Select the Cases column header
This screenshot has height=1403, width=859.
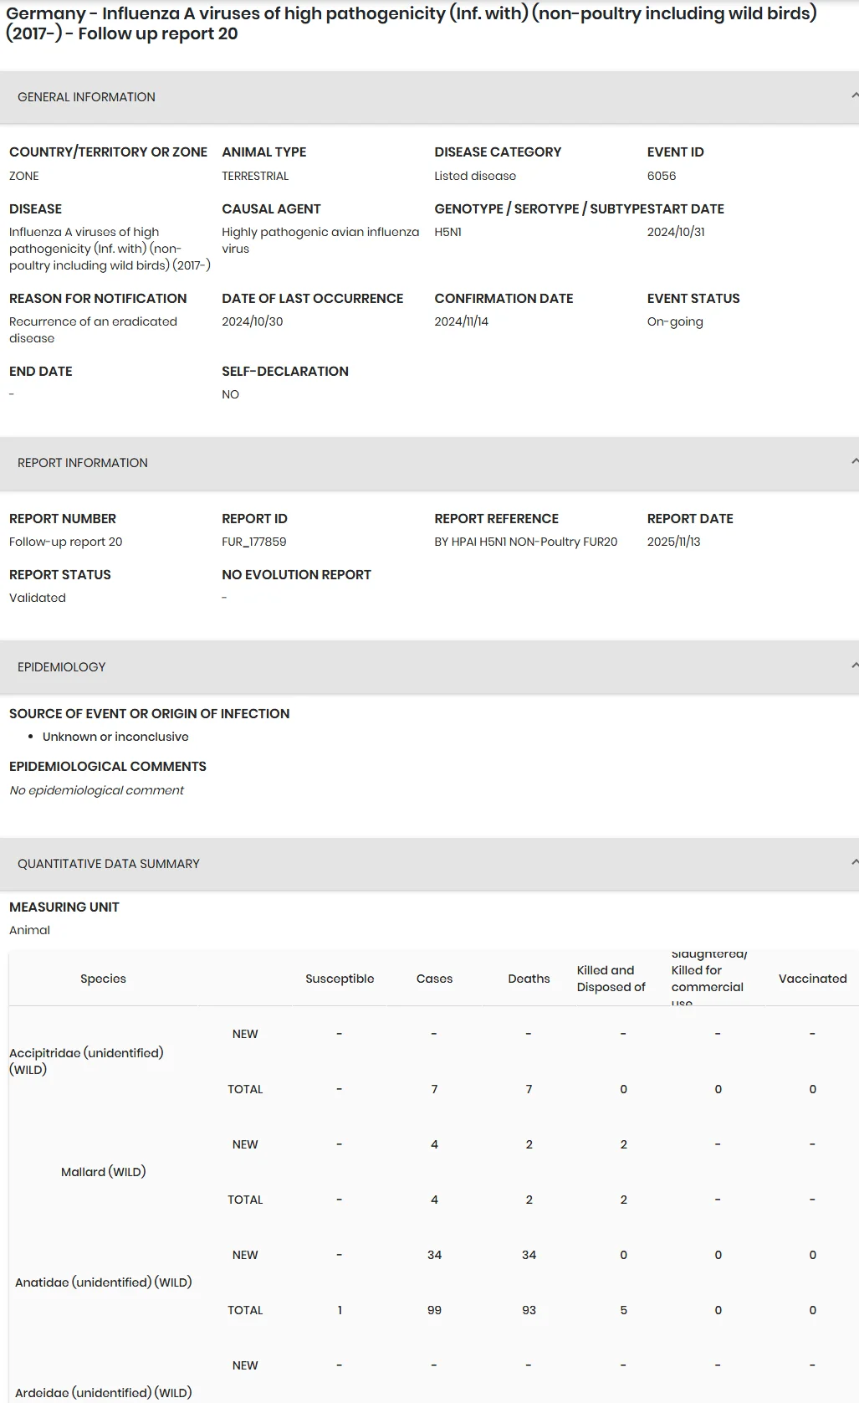pyautogui.click(x=434, y=979)
